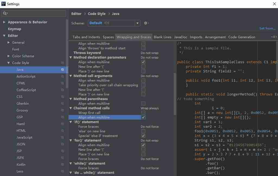Uncheck Align when multiline under Method declaration parameters
This screenshot has height=176, width=278.
pyautogui.click(x=143, y=62)
